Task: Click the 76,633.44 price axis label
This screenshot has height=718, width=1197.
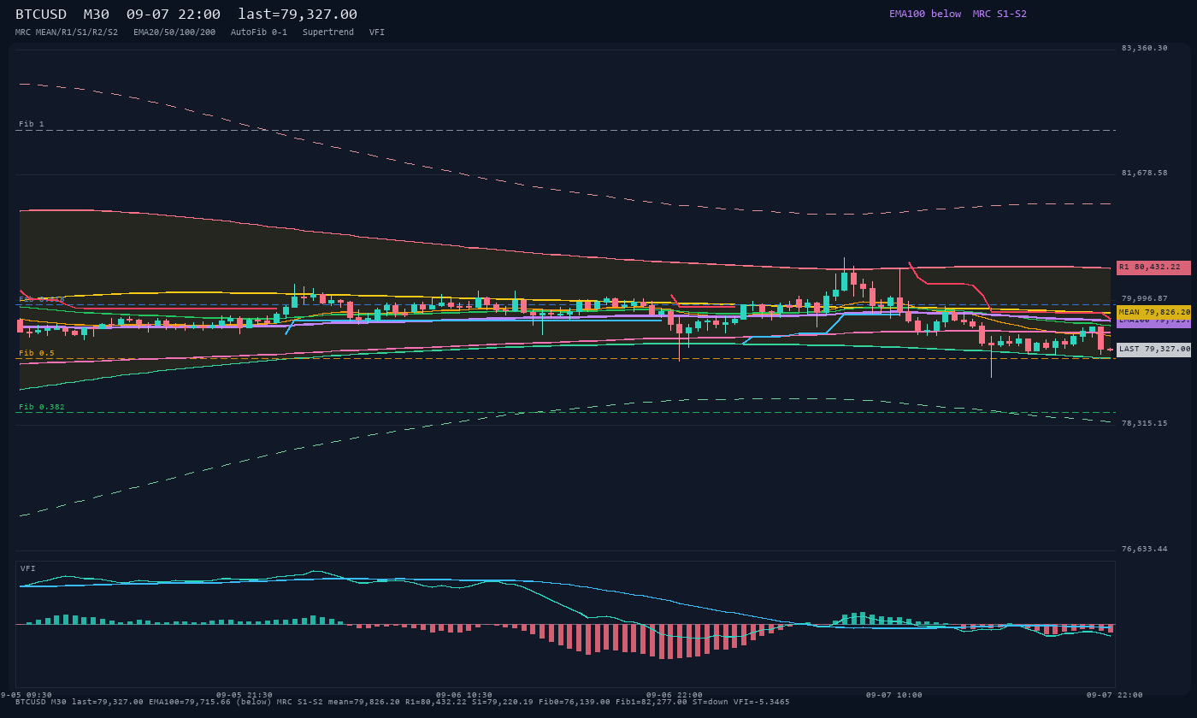Action: (1144, 549)
